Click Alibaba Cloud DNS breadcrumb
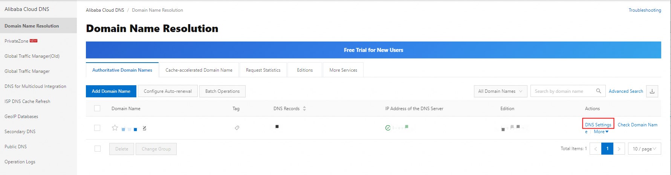671x175 pixels. pyautogui.click(x=105, y=10)
